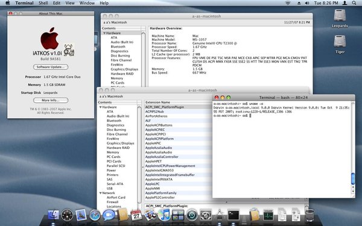Click the Software Update... button
The image size is (362, 226).
51,67
